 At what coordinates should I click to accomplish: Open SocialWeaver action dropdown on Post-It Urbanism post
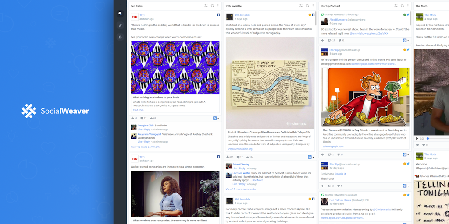(311, 157)
